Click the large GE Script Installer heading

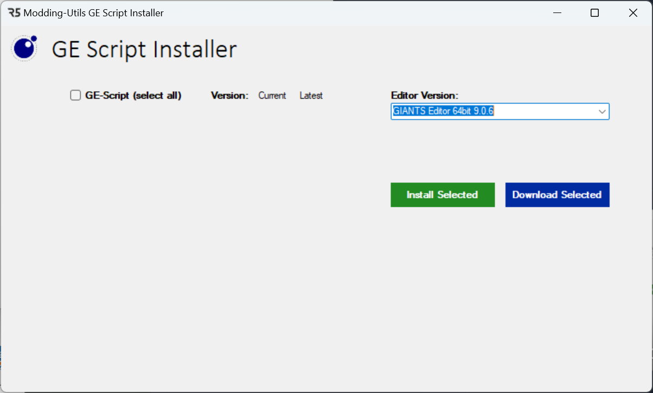click(144, 49)
